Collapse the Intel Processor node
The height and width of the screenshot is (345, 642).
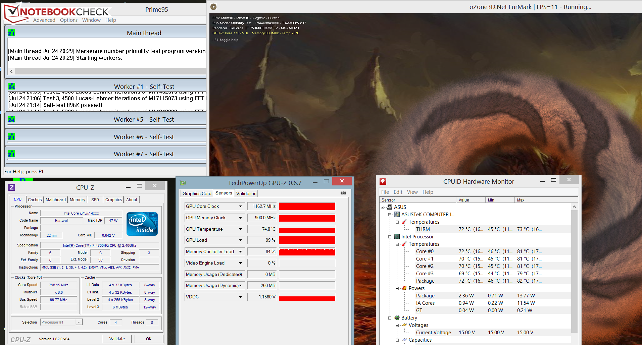pos(390,237)
